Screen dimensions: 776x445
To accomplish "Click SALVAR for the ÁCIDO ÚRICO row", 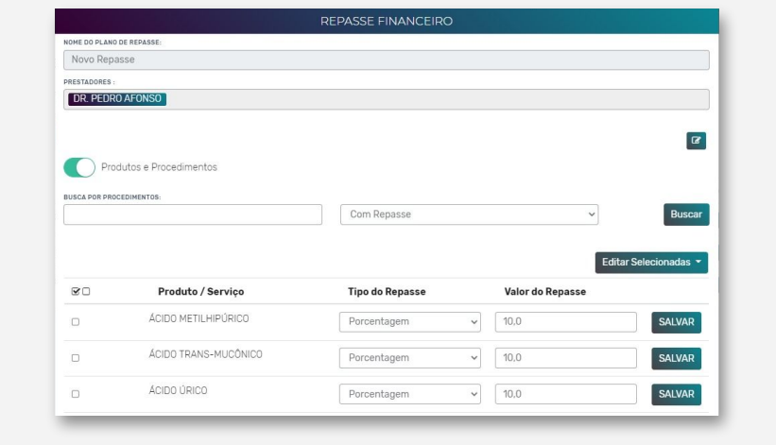I will tap(676, 395).
